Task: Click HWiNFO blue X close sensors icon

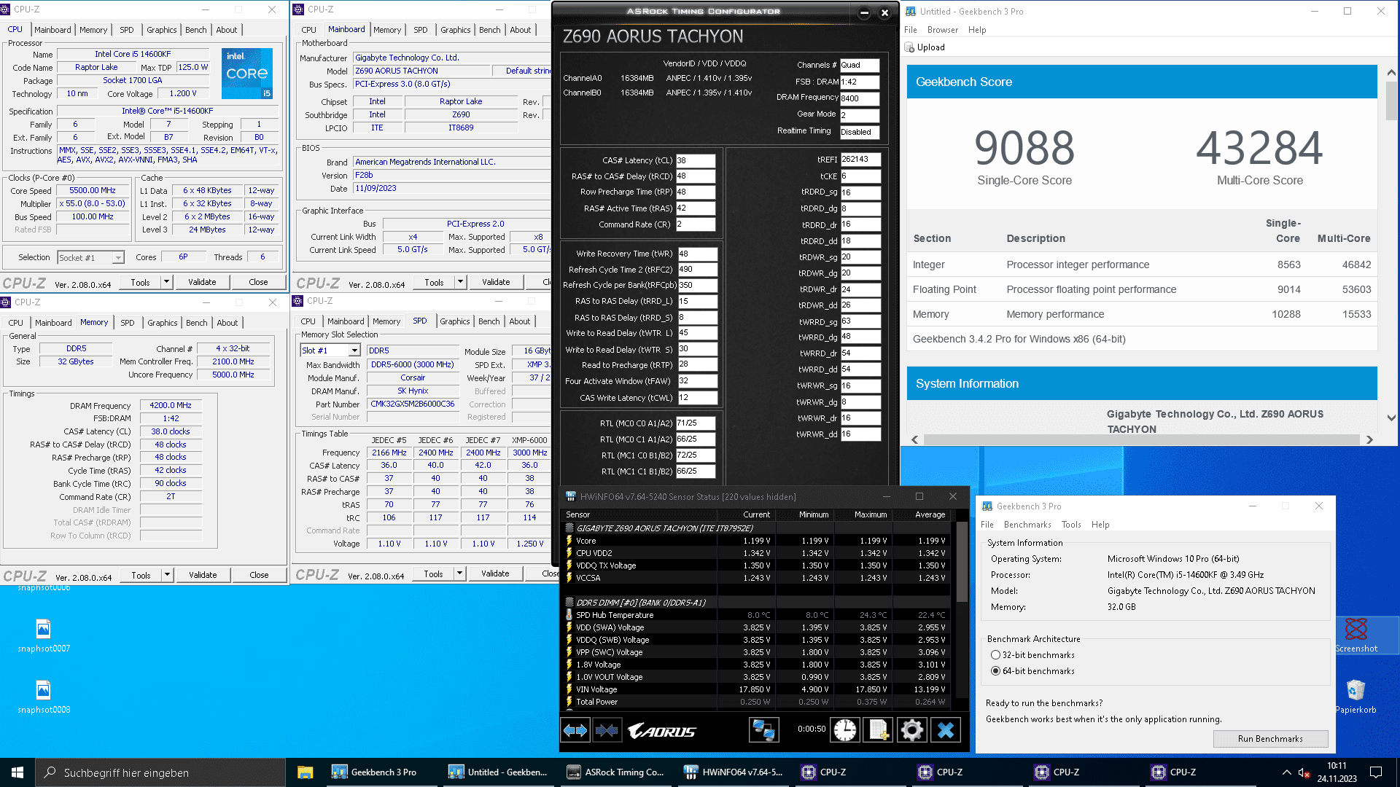Action: coord(946,730)
